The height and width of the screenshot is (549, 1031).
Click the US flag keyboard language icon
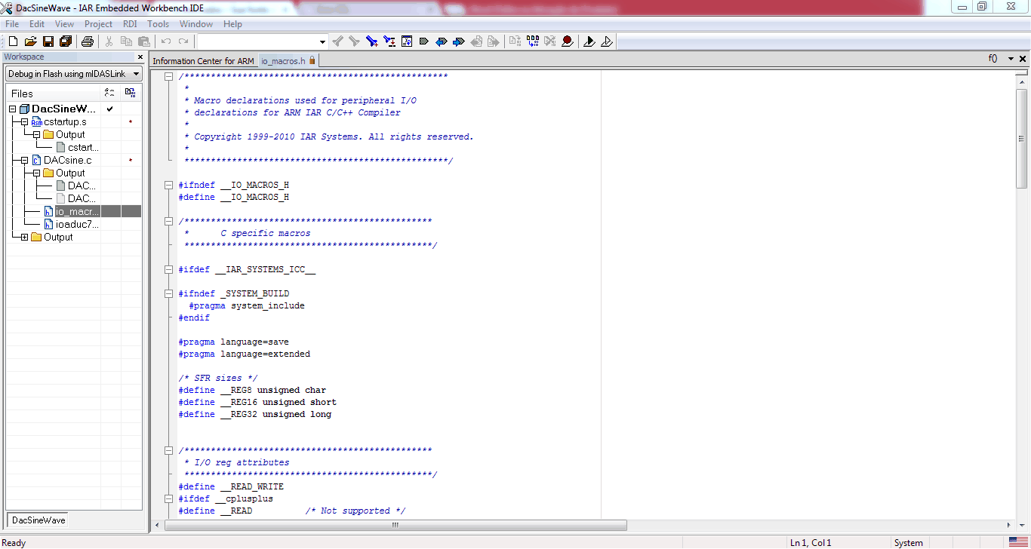tap(1017, 542)
